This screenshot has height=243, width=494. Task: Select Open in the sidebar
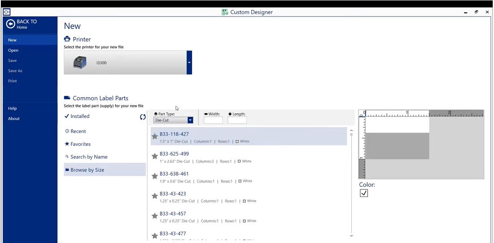click(x=30, y=50)
